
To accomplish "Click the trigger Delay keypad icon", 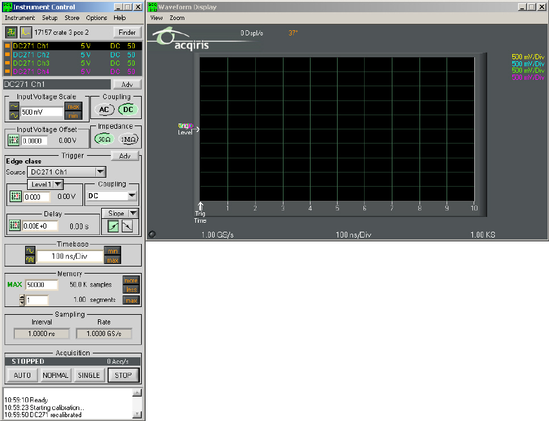I will pos(14,226).
